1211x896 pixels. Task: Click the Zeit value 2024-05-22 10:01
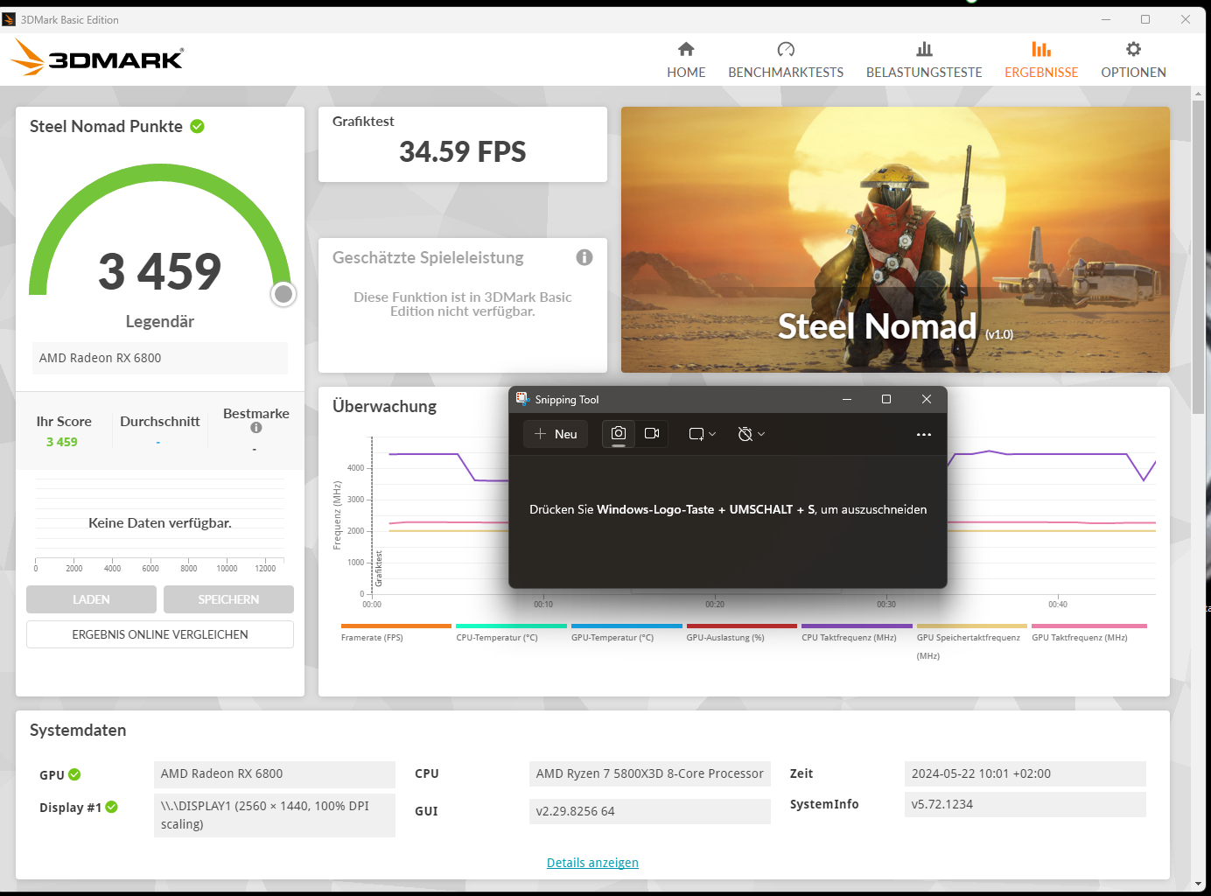[x=1025, y=773]
